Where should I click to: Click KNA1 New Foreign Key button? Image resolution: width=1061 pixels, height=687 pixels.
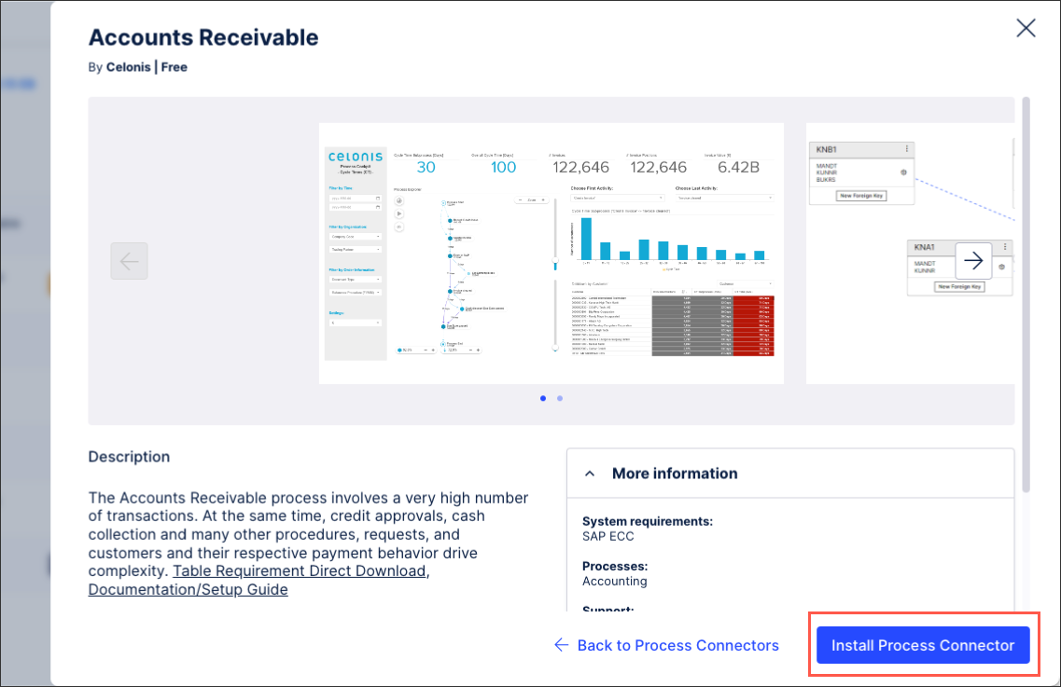click(x=959, y=287)
